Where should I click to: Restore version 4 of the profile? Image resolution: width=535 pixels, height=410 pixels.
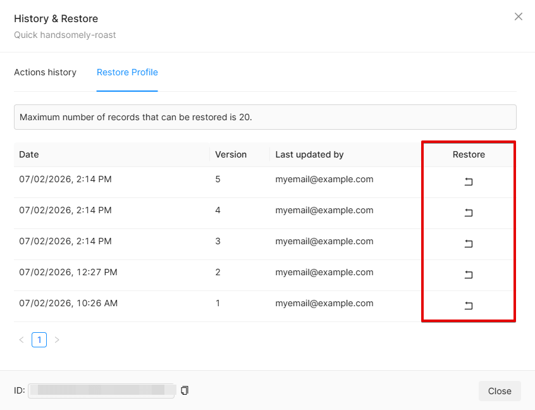pyautogui.click(x=469, y=213)
